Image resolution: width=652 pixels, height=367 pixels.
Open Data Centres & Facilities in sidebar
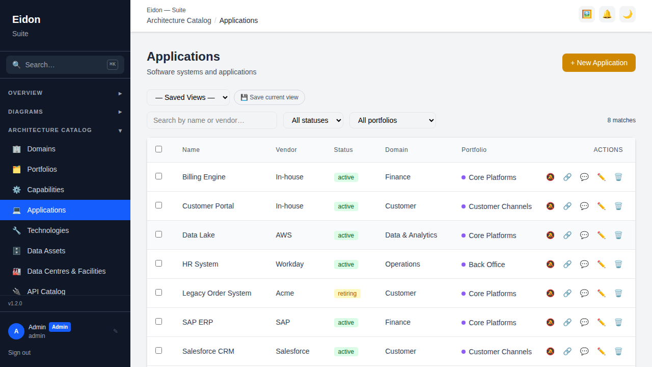[x=65, y=271]
